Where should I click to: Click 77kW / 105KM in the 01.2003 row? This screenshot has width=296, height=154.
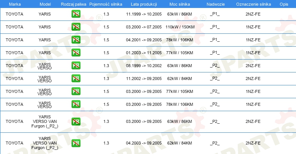[179, 53]
